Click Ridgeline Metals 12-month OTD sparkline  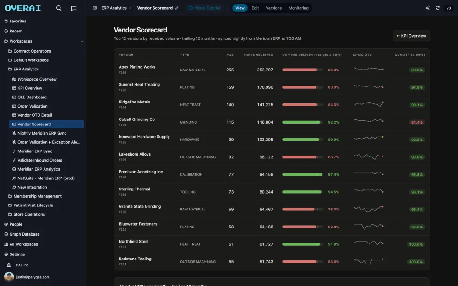(368, 104)
